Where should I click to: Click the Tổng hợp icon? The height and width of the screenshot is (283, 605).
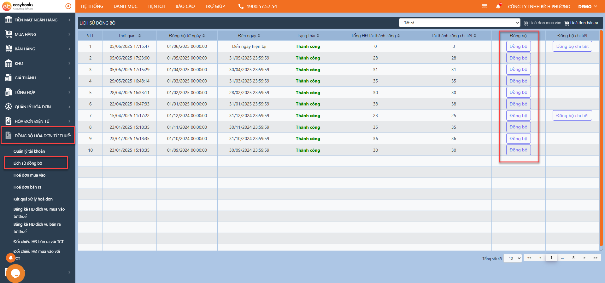coord(9,92)
